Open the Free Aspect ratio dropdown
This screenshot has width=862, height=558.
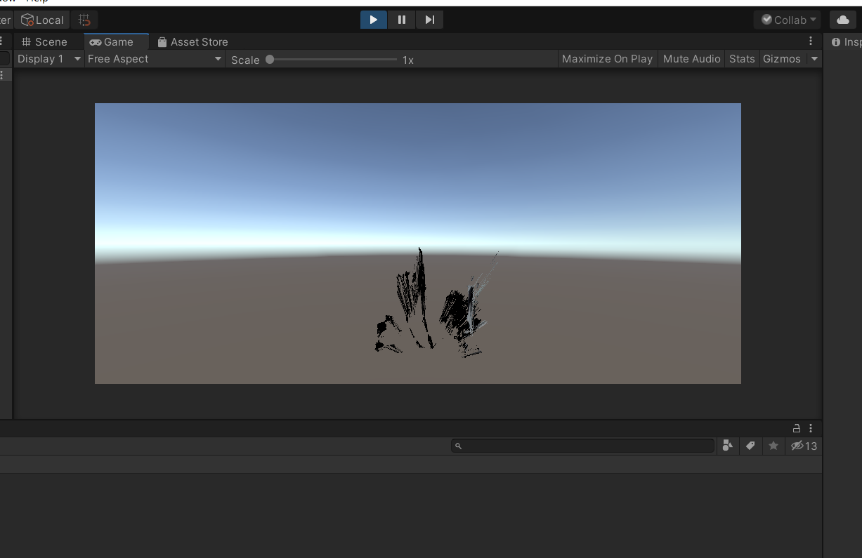pyautogui.click(x=154, y=59)
